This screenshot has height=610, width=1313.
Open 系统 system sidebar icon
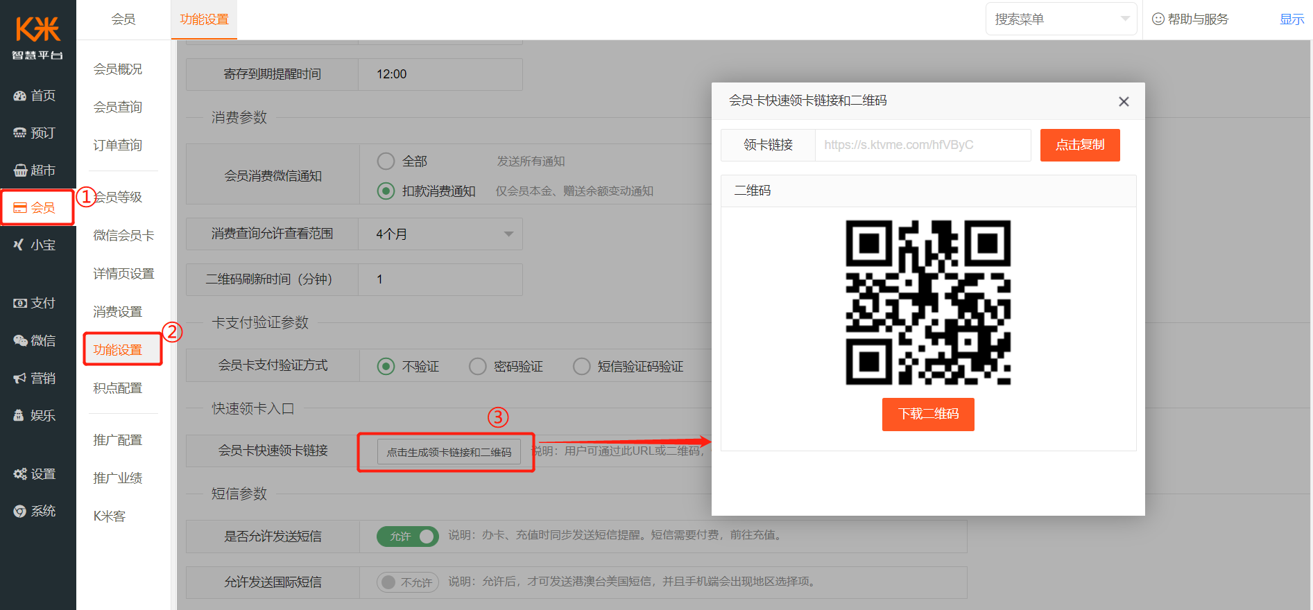[19, 512]
